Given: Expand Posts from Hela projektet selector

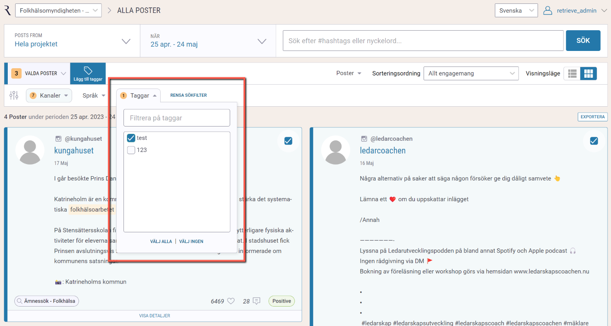Looking at the screenshot, I should click(x=72, y=41).
